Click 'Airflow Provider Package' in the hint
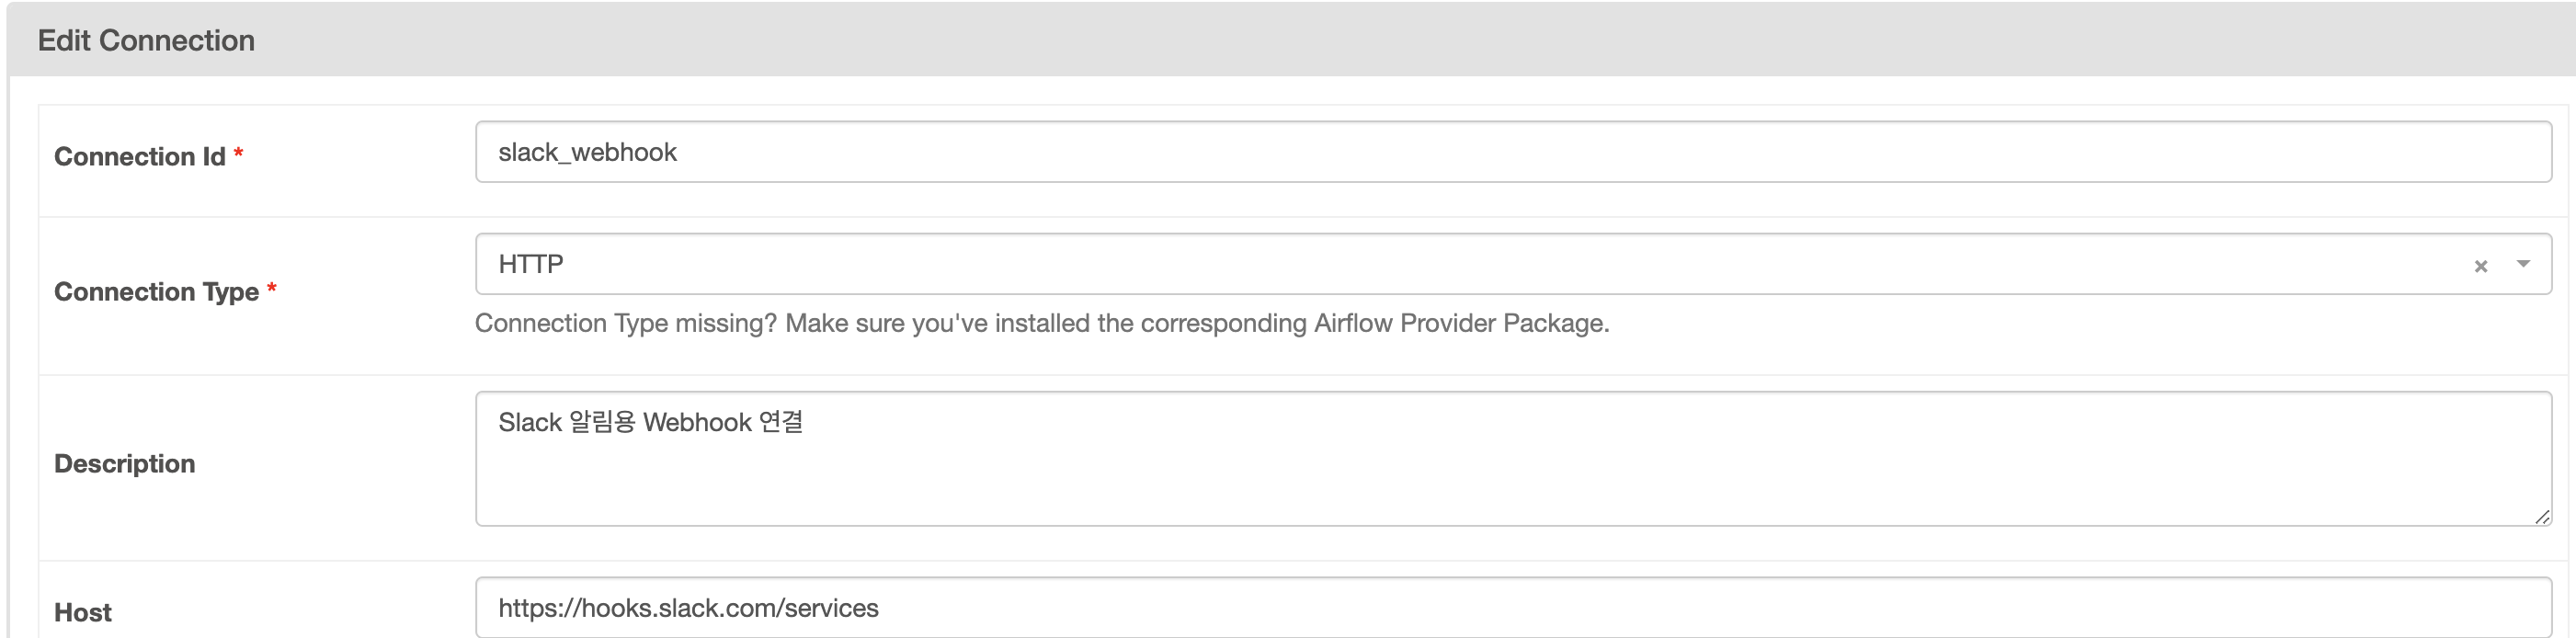 pyautogui.click(x=1458, y=323)
